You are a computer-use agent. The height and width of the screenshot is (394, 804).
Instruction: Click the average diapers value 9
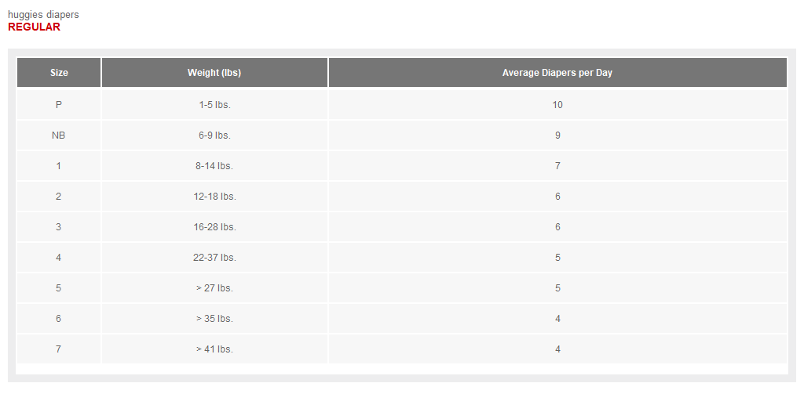[557, 135]
